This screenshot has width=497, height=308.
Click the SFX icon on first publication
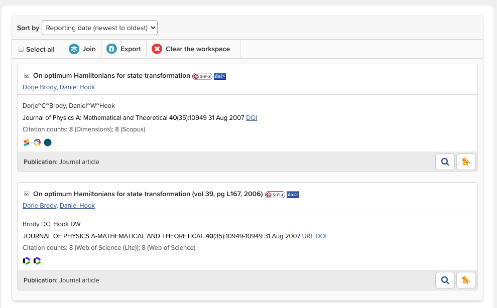tap(202, 76)
